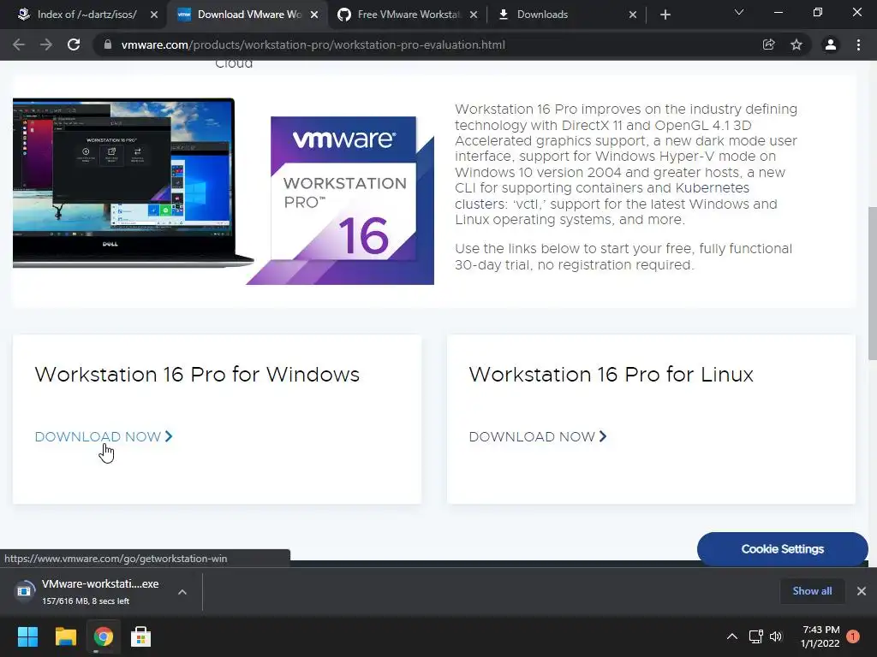Image resolution: width=877 pixels, height=657 pixels.
Task: Click the Workstation 16 Pro for Linux heading
Action: tap(611, 375)
